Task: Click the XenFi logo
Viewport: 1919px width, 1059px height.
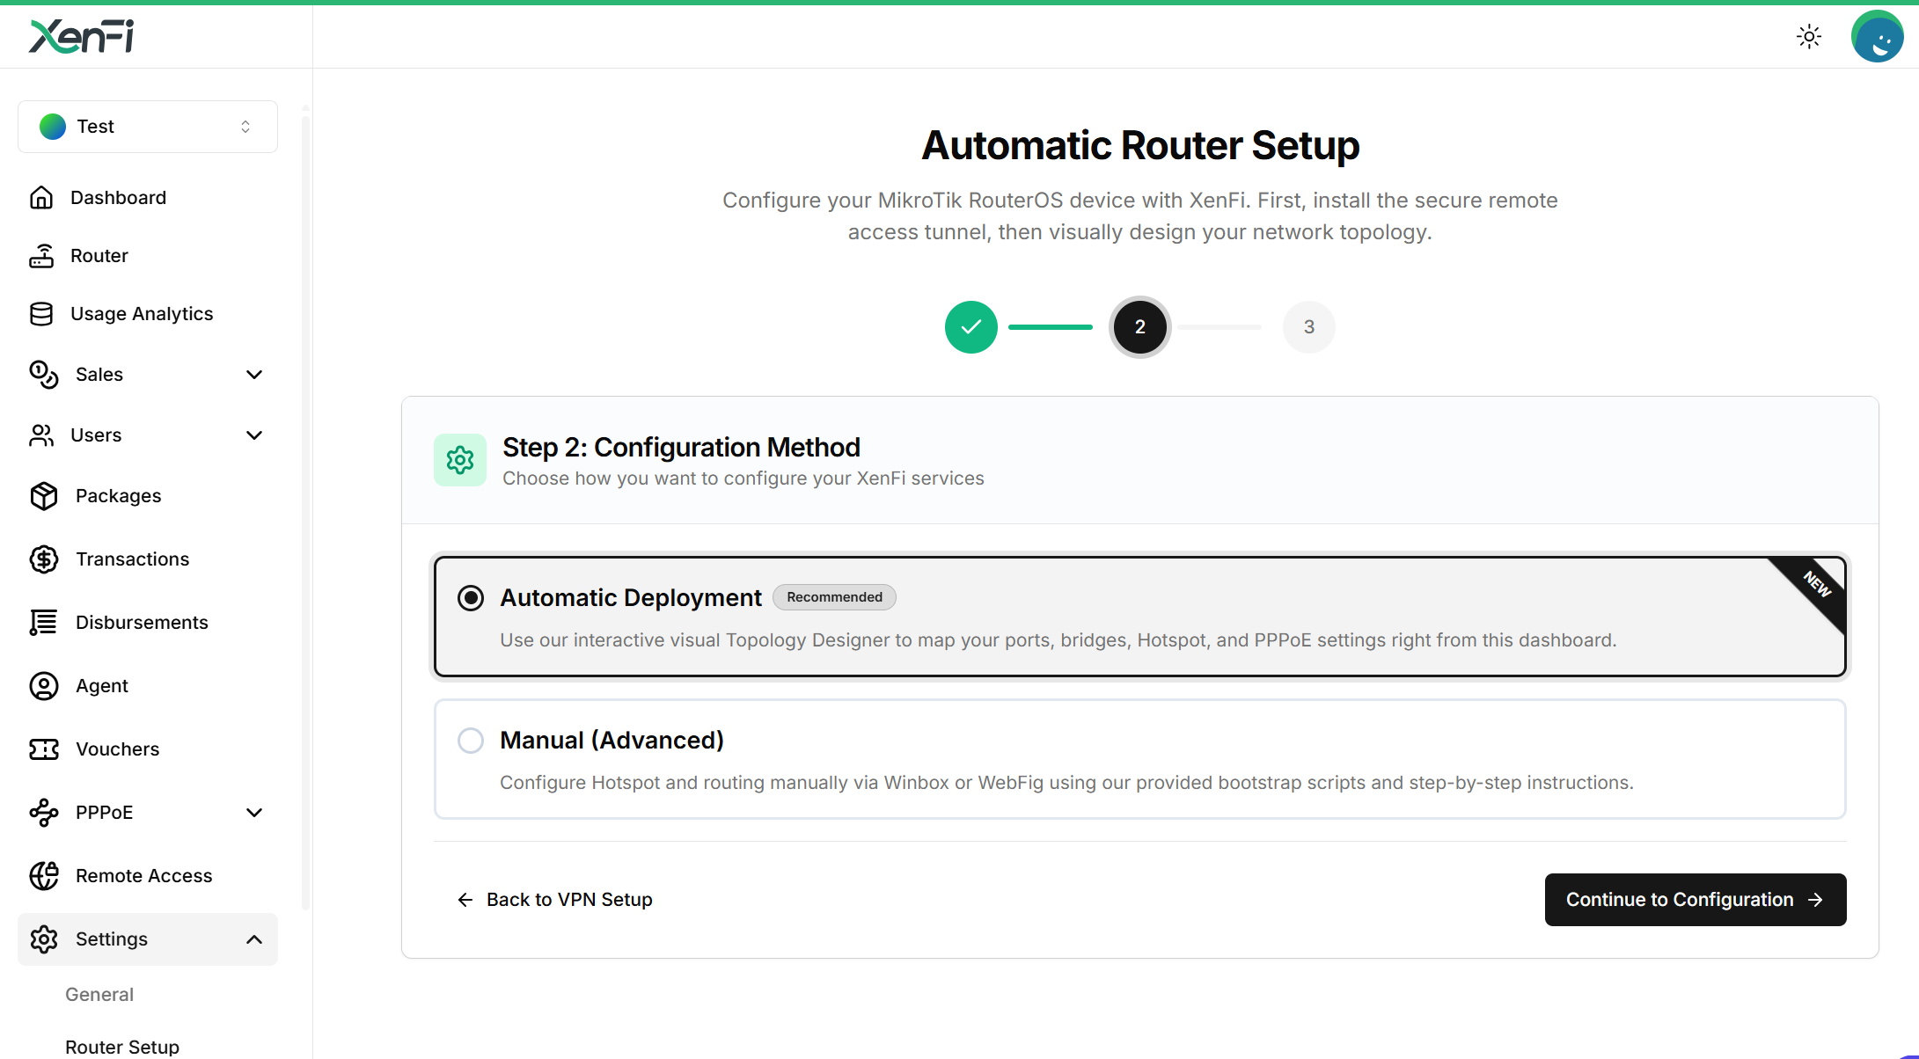Action: [x=82, y=36]
